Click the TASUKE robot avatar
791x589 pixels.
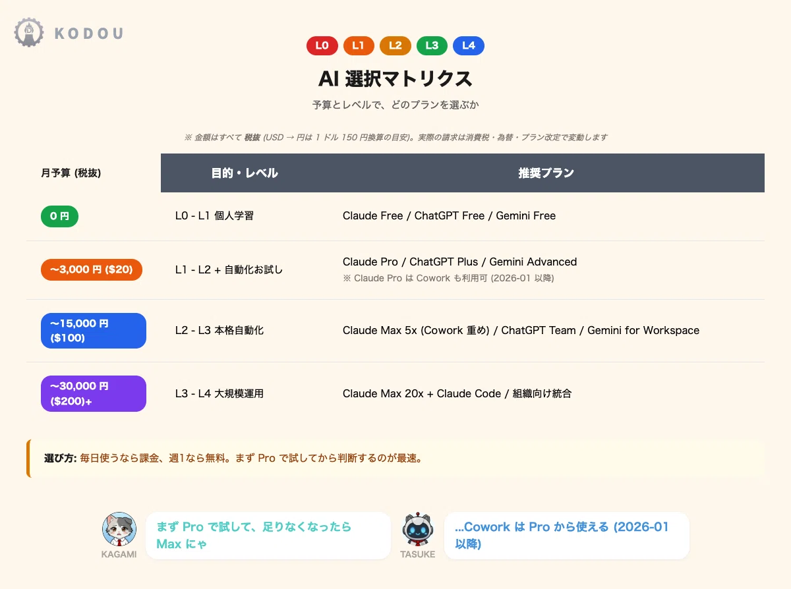click(x=418, y=529)
